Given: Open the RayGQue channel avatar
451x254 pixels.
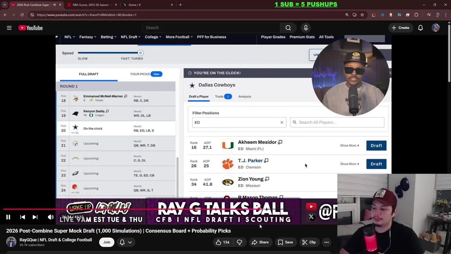Looking at the screenshot, I should click(11, 242).
